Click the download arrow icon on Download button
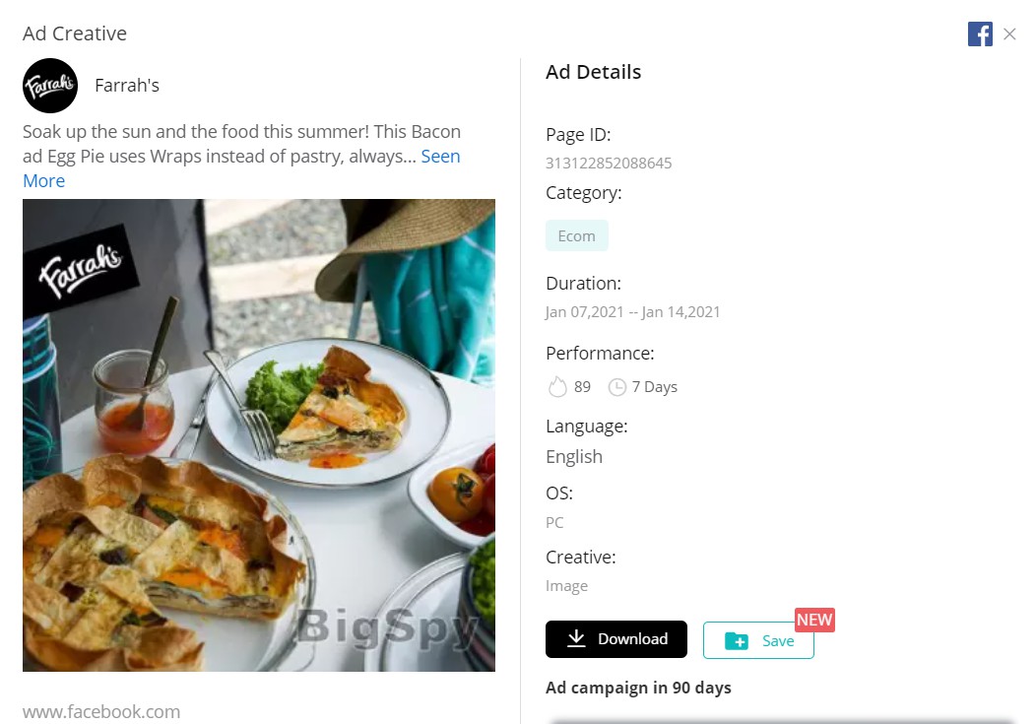The height and width of the screenshot is (724, 1036). 575,638
